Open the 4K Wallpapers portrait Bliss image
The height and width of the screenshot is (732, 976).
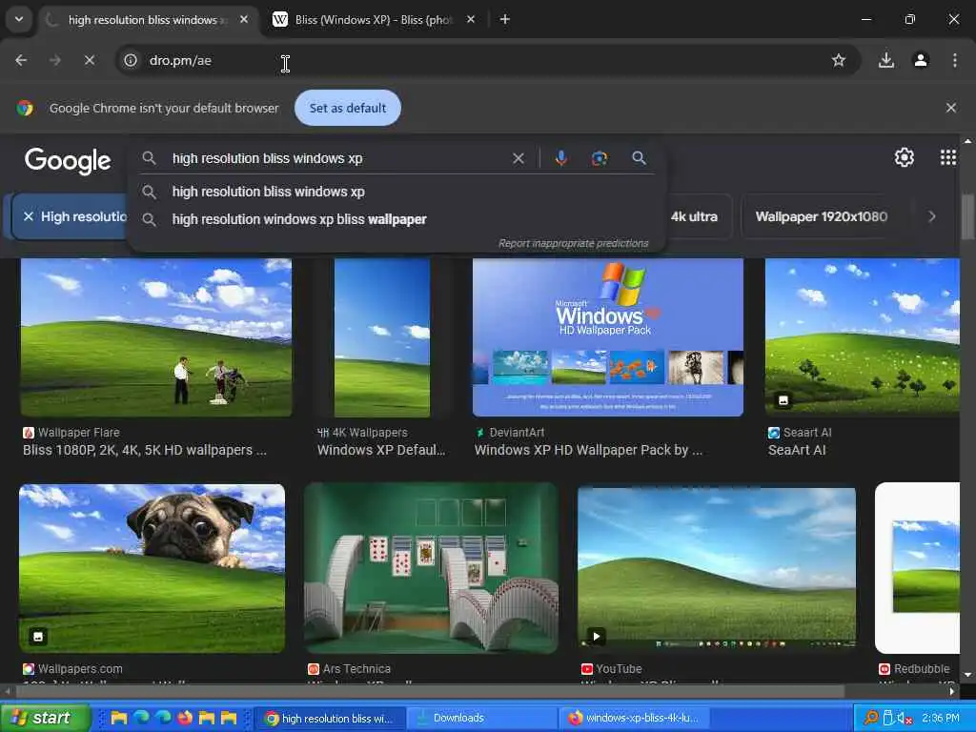pyautogui.click(x=381, y=337)
